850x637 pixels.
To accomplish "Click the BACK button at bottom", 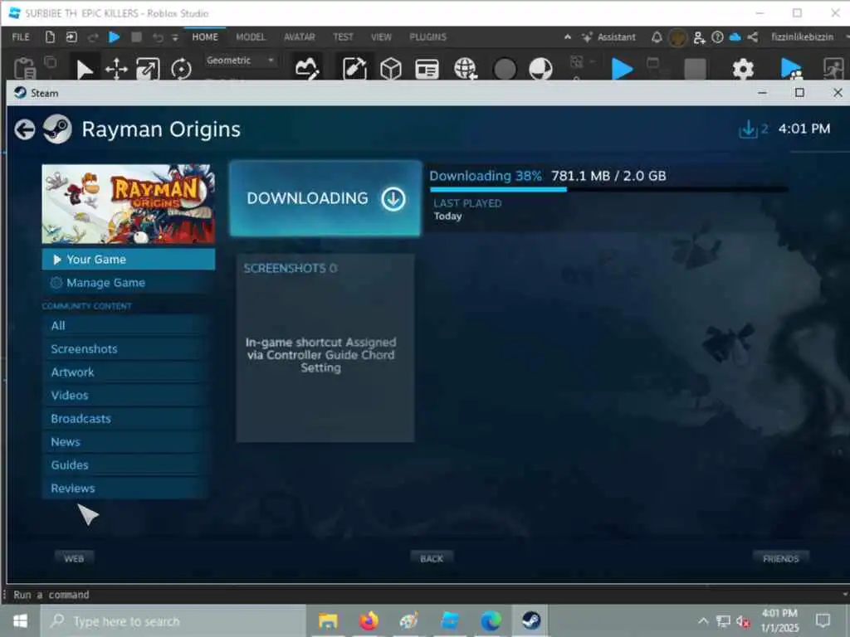I will pyautogui.click(x=432, y=558).
